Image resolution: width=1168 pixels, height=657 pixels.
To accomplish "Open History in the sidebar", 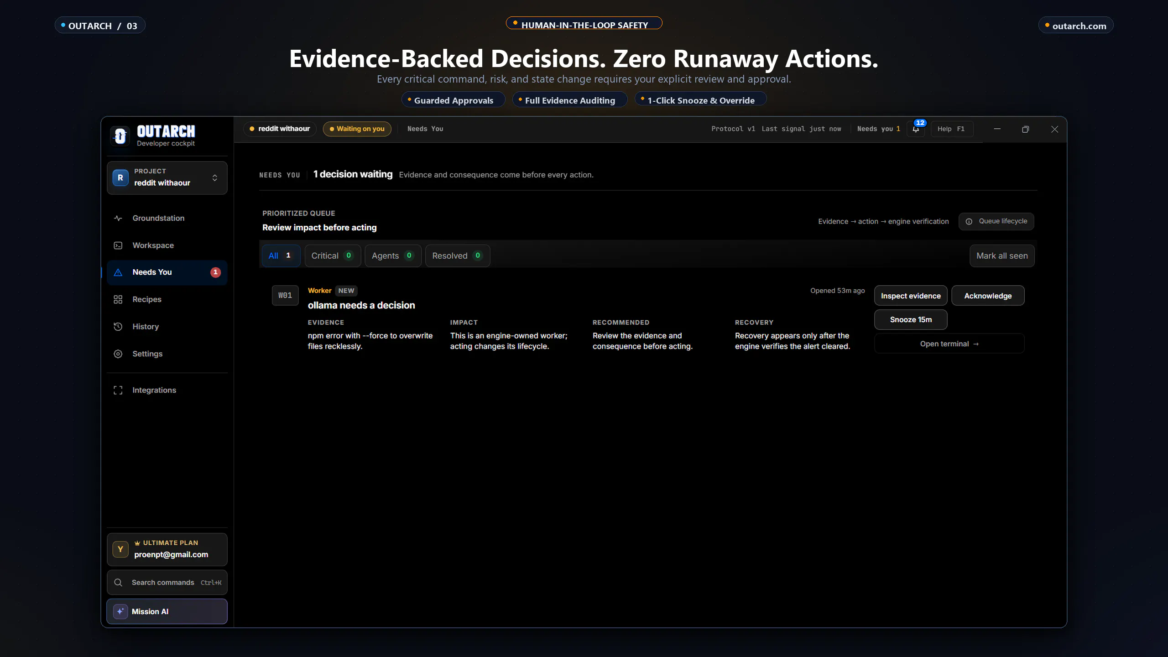I will pos(167,327).
